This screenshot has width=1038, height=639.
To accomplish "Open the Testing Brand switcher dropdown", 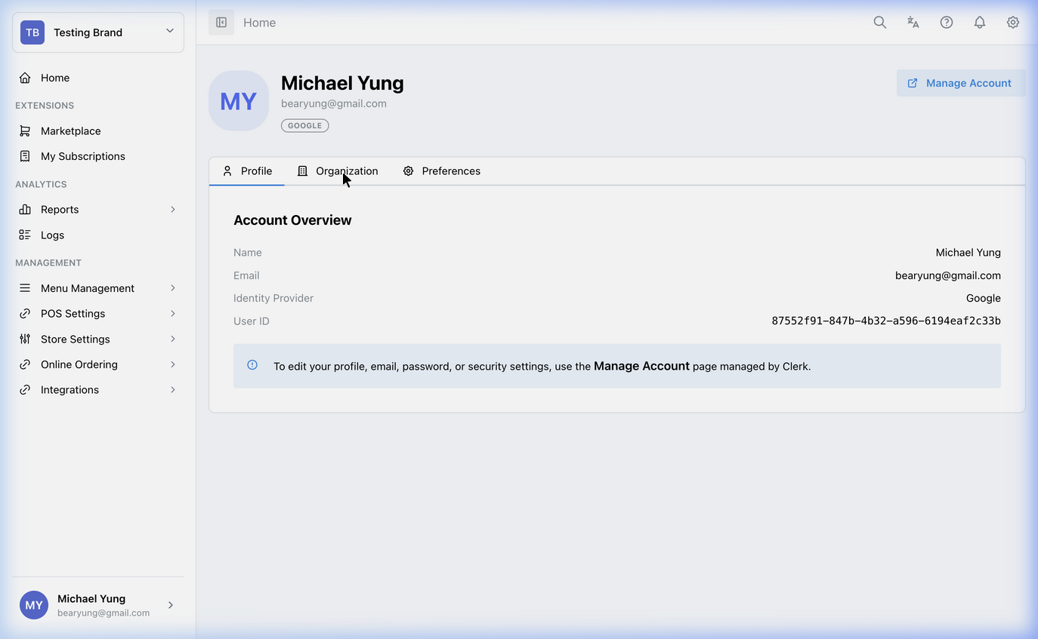I will tap(97, 32).
